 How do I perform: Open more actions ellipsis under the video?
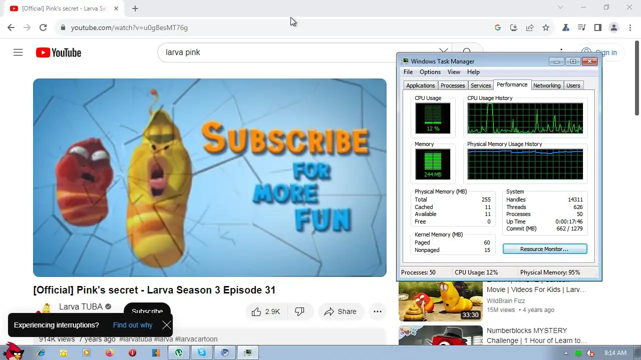(377, 311)
